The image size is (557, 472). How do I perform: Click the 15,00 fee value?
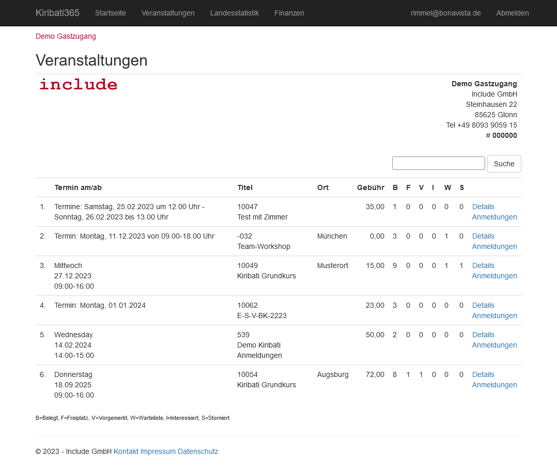point(375,265)
